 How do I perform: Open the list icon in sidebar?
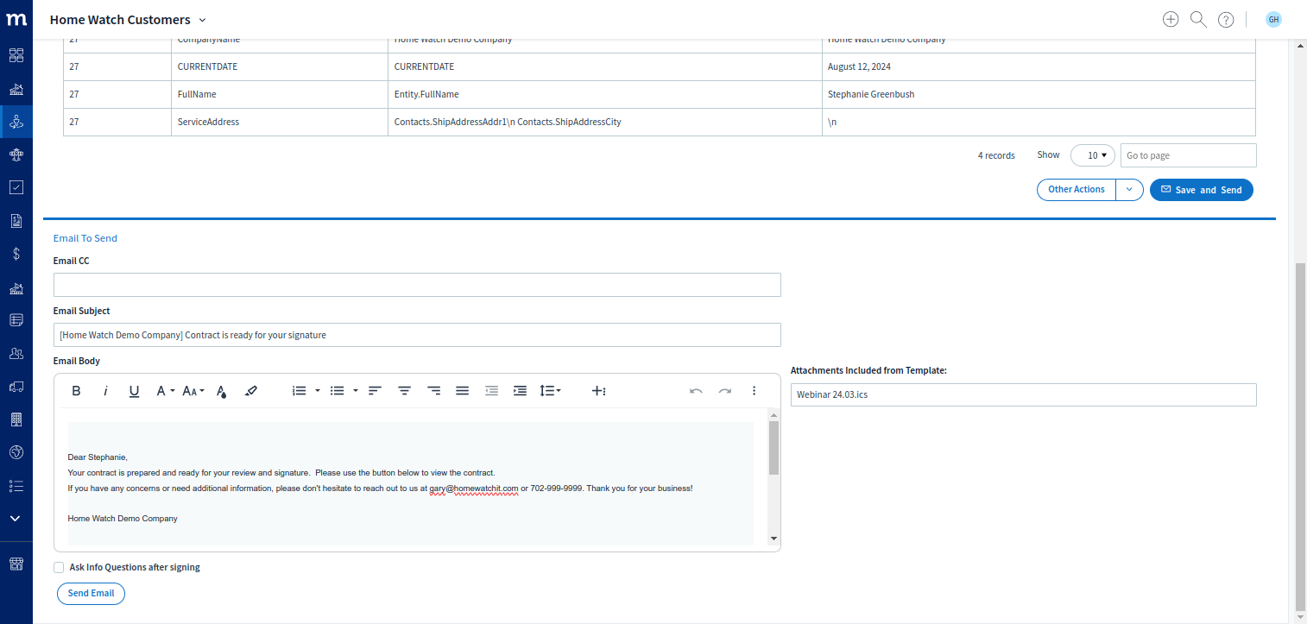pos(16,486)
